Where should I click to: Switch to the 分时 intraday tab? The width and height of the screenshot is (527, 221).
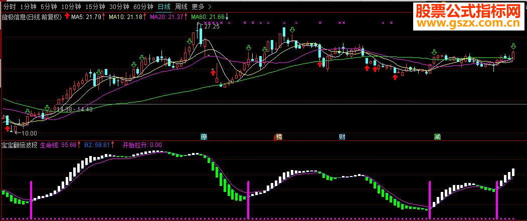tap(9, 6)
